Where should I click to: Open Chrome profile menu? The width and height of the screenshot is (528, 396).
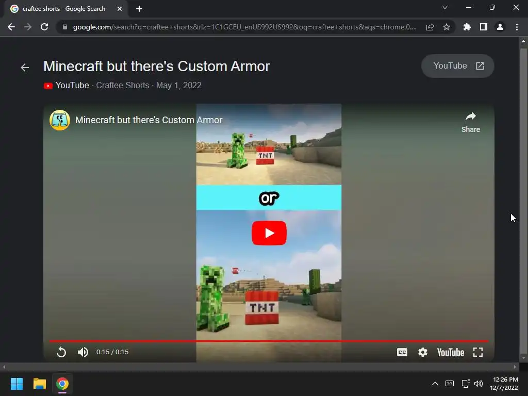(500, 27)
